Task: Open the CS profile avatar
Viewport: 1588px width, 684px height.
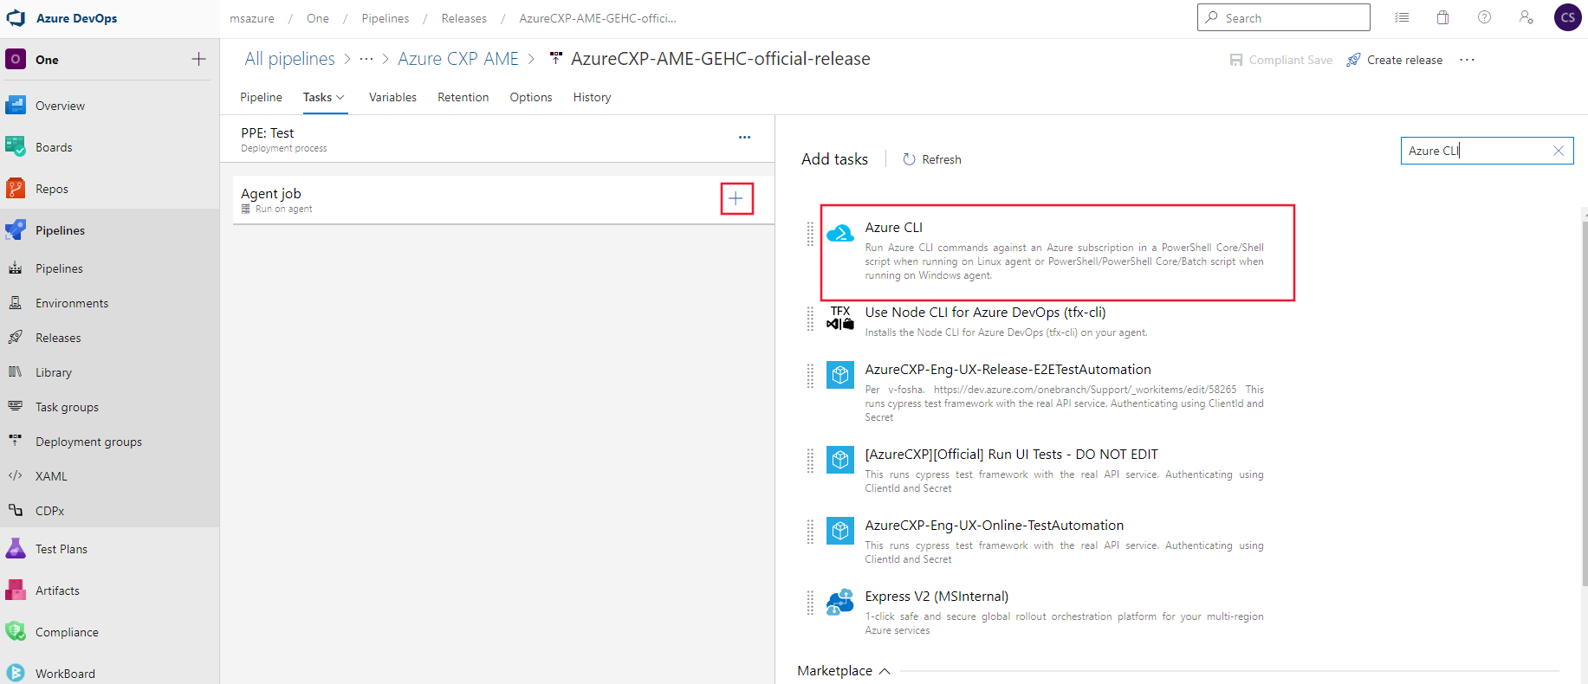Action: pyautogui.click(x=1568, y=17)
